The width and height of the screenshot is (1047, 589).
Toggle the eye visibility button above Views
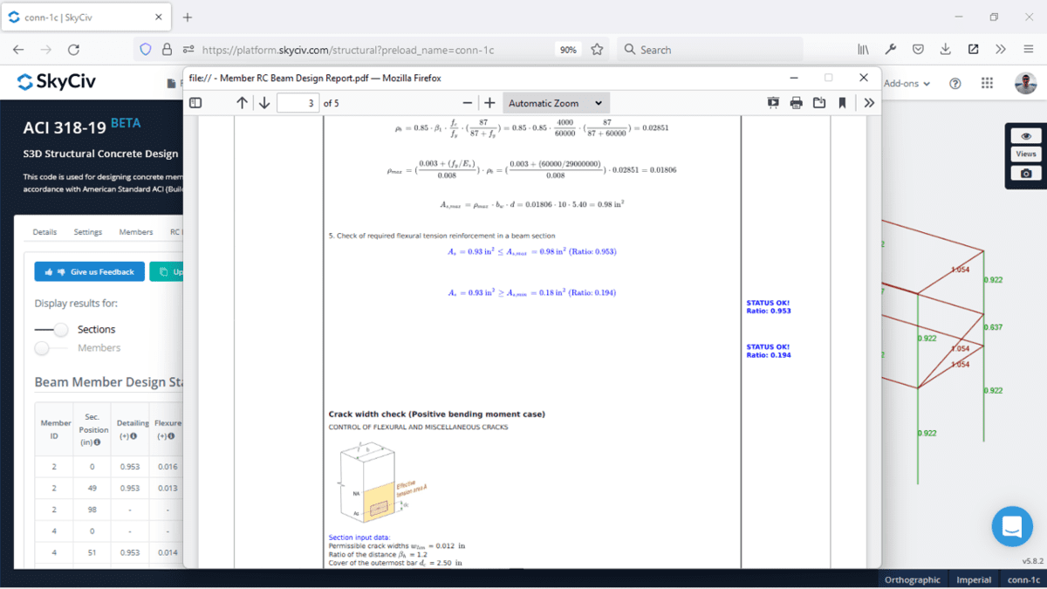[x=1024, y=135]
